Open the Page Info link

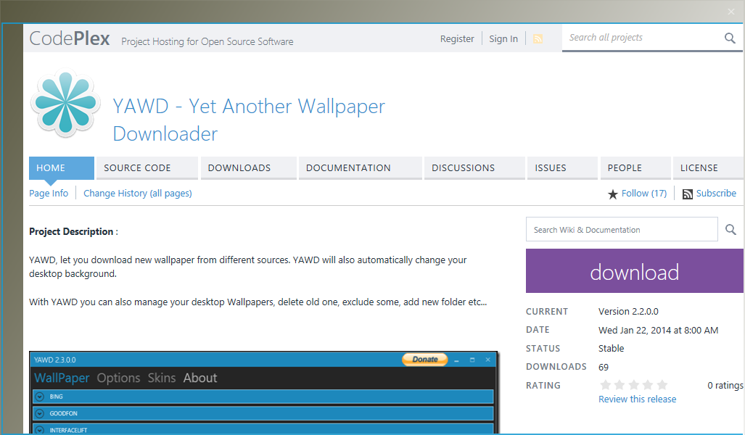point(49,194)
